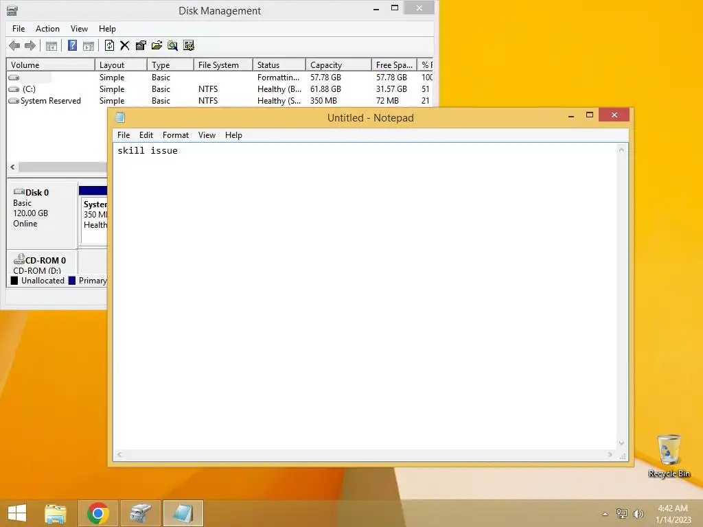Maximize the Disk Management window
Screen dimensions: 703x527
click(395, 8)
